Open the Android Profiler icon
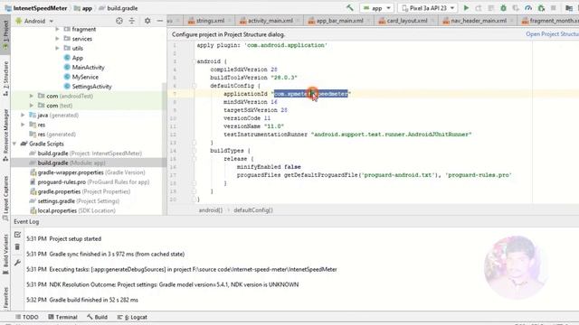The image size is (579, 325). [528, 8]
